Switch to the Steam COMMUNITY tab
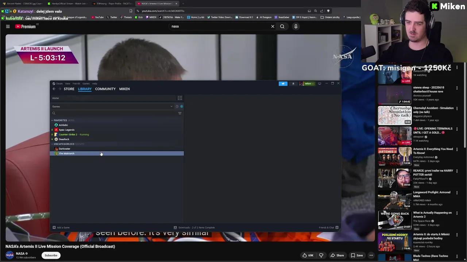This screenshot has height=262, width=467. tap(105, 89)
